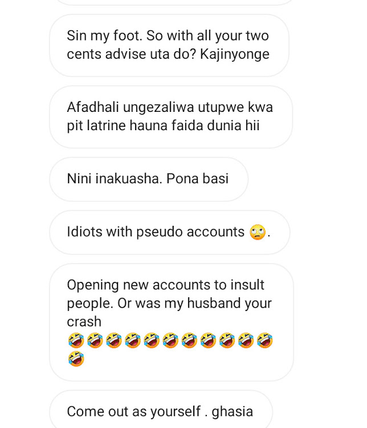Click the last laughing emoji on the first row
The width and height of the screenshot is (367, 428).
[265, 340]
